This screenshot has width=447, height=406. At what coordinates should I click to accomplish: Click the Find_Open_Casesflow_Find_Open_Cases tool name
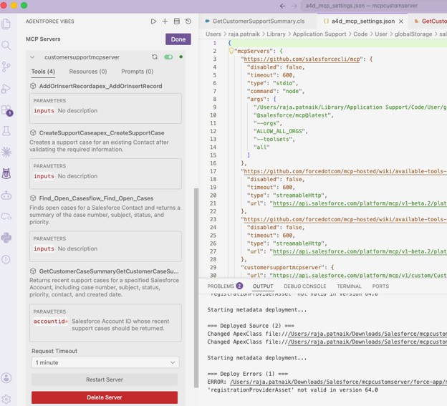[x=96, y=198]
